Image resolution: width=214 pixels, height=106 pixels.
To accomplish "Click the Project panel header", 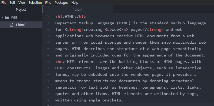I will coord(21,10).
